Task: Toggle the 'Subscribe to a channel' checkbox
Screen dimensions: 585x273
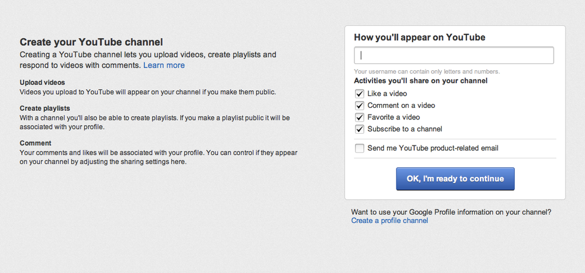Action: click(359, 129)
